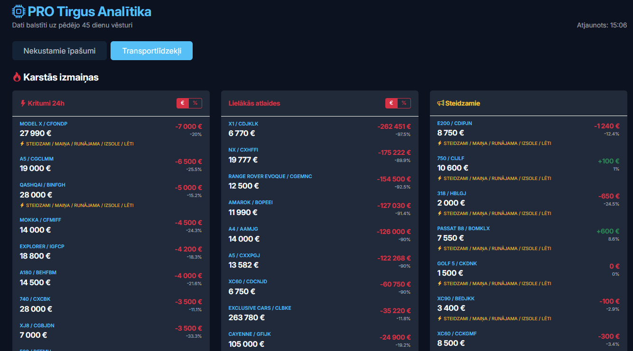Switch Kritumi 24h to percent view
This screenshot has width=633, height=351.
(x=195, y=103)
